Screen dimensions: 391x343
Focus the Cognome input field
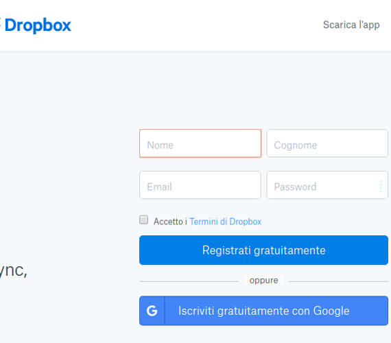click(x=327, y=143)
